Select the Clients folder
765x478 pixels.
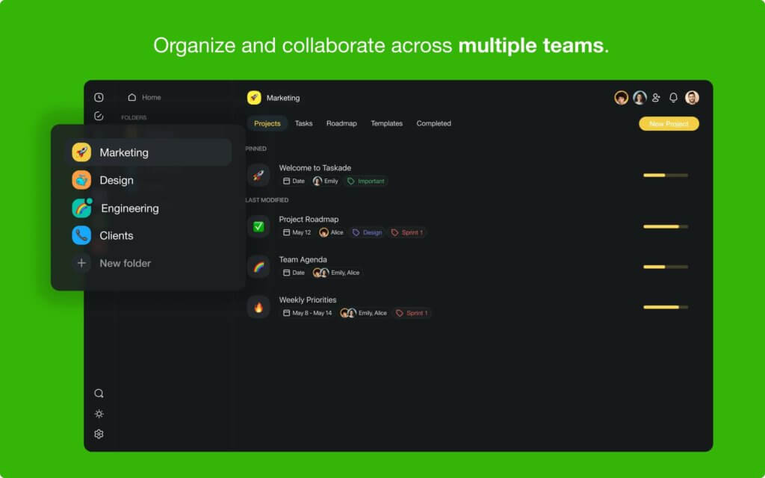tap(116, 235)
